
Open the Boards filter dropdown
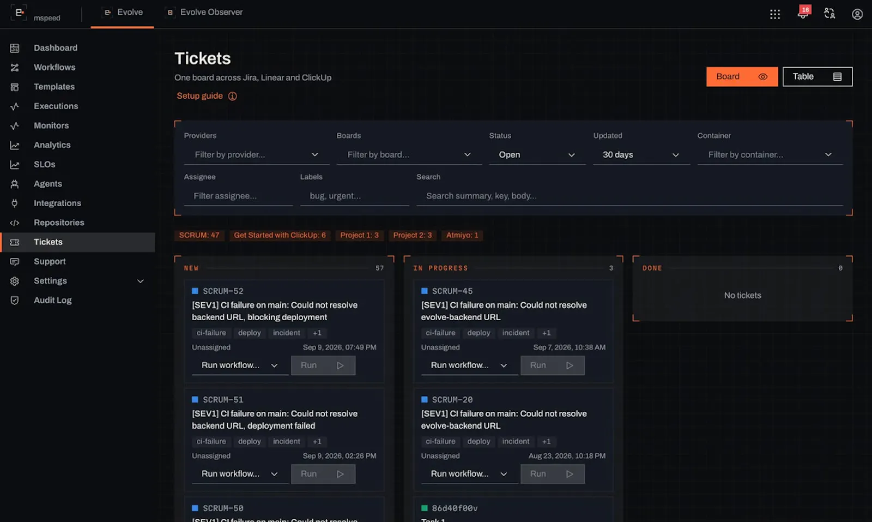point(409,155)
